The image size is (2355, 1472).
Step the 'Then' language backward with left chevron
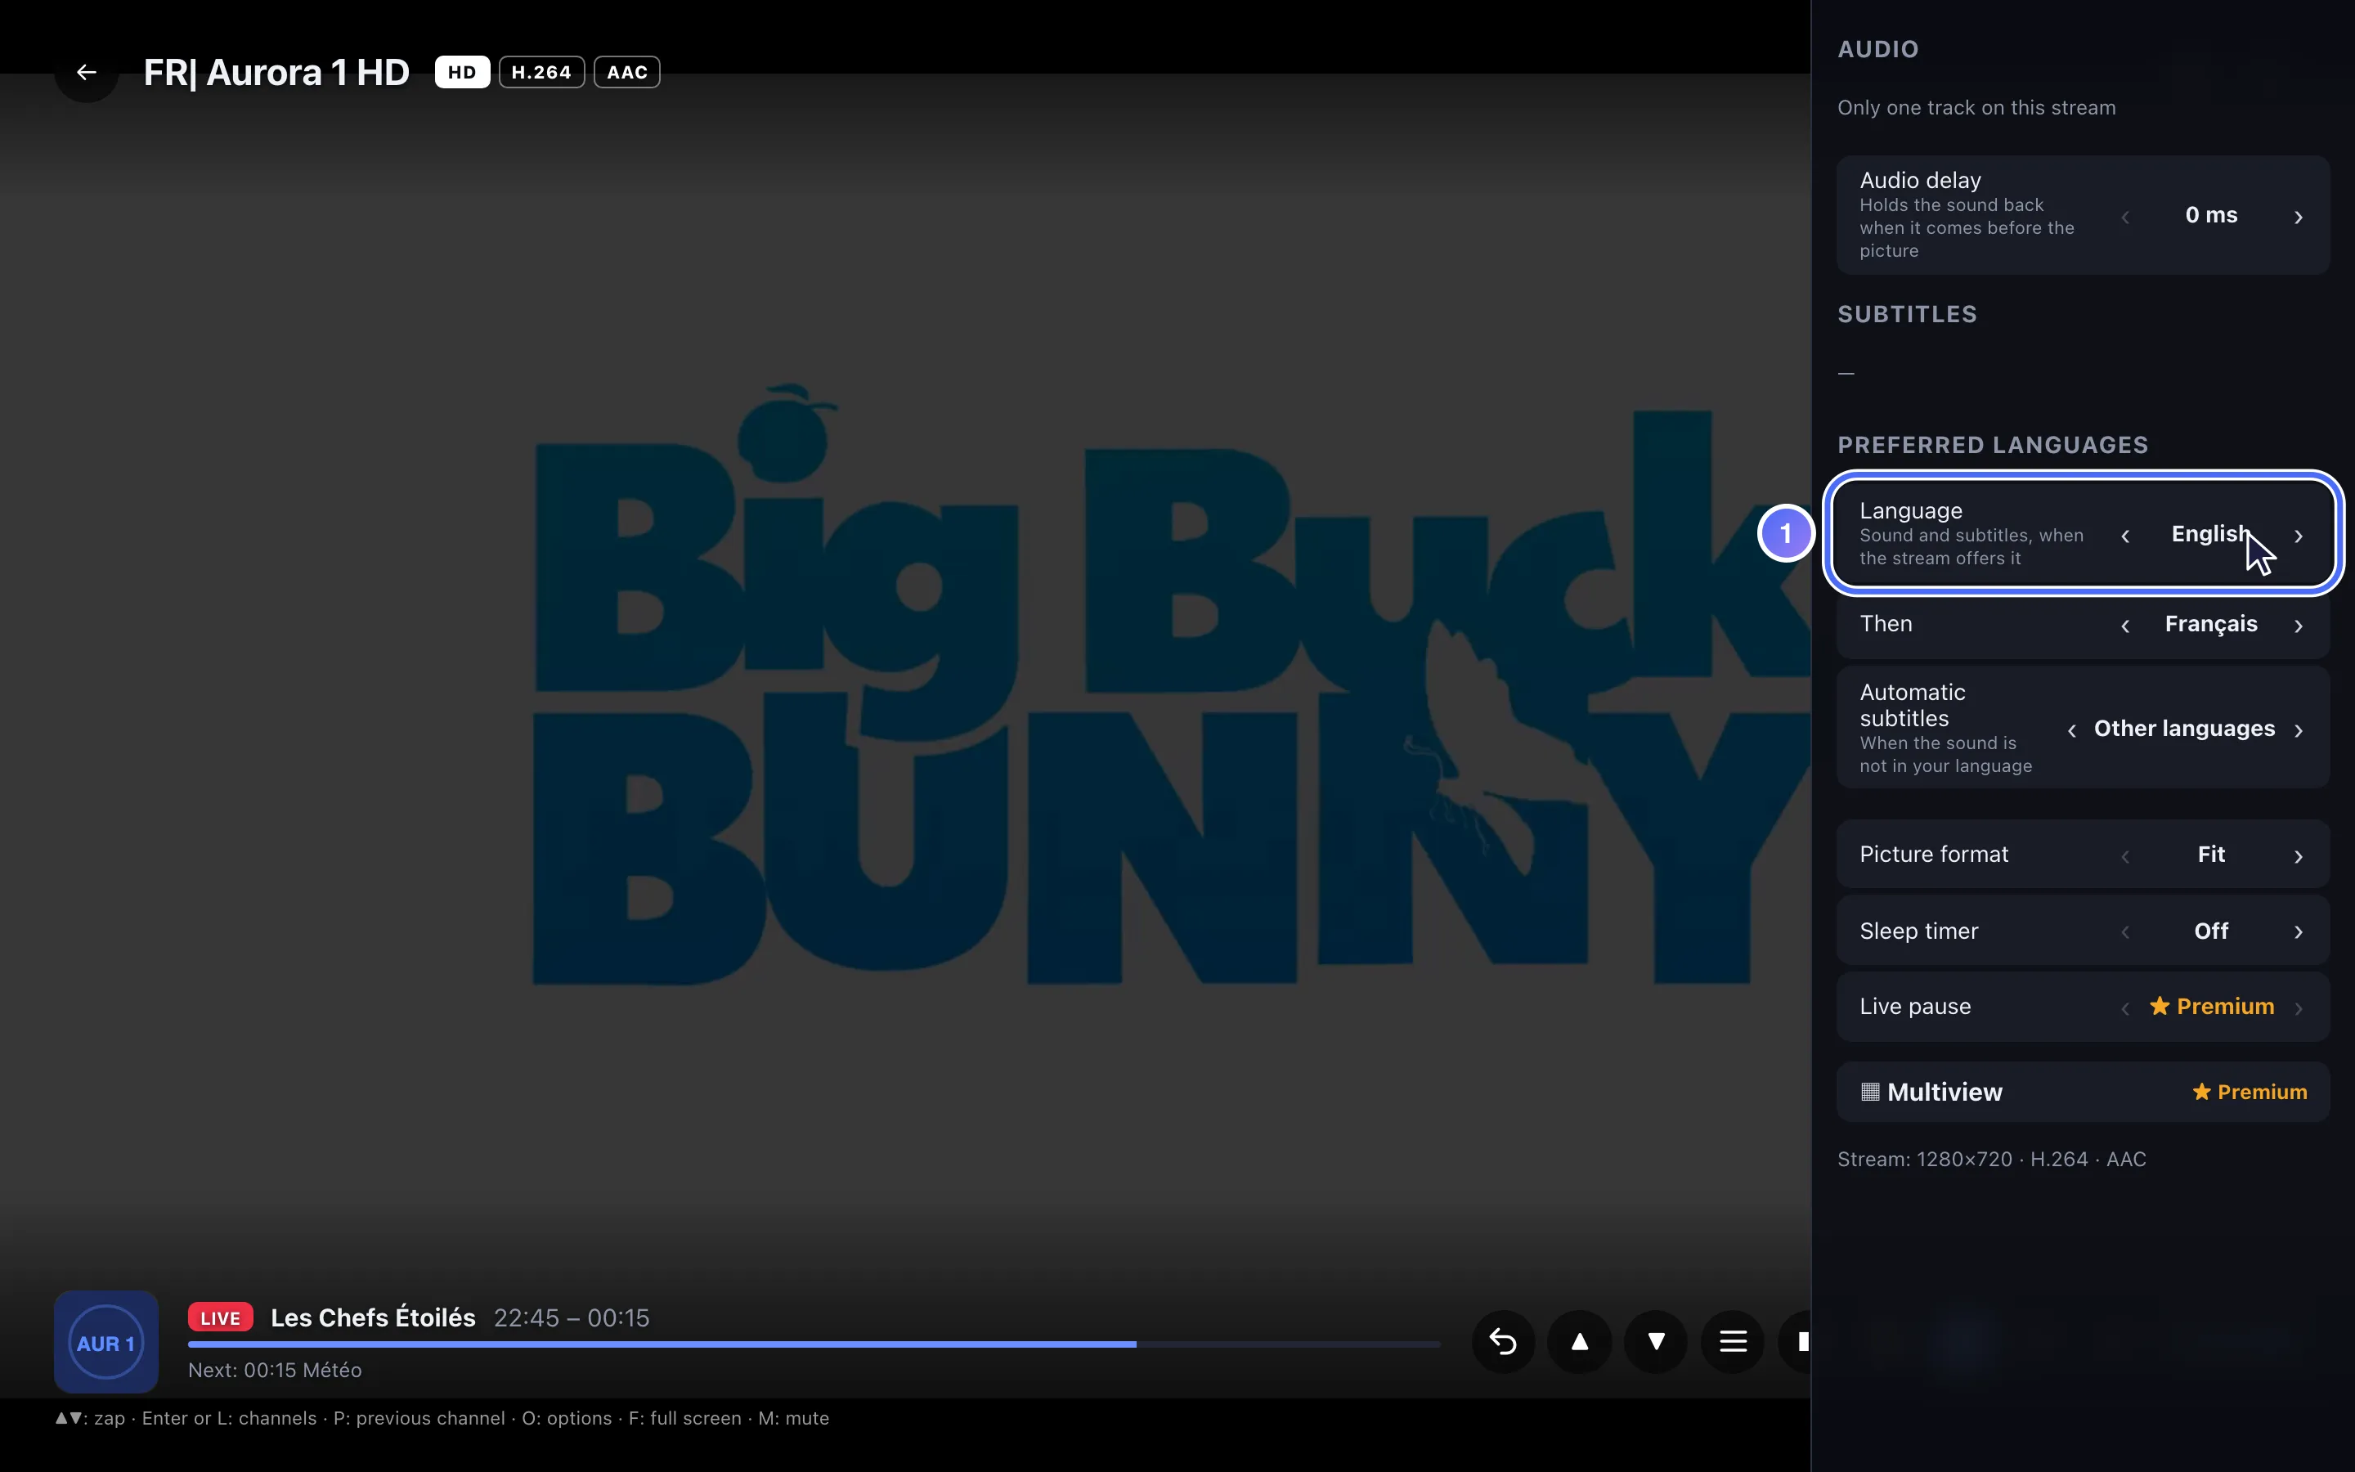click(2125, 625)
